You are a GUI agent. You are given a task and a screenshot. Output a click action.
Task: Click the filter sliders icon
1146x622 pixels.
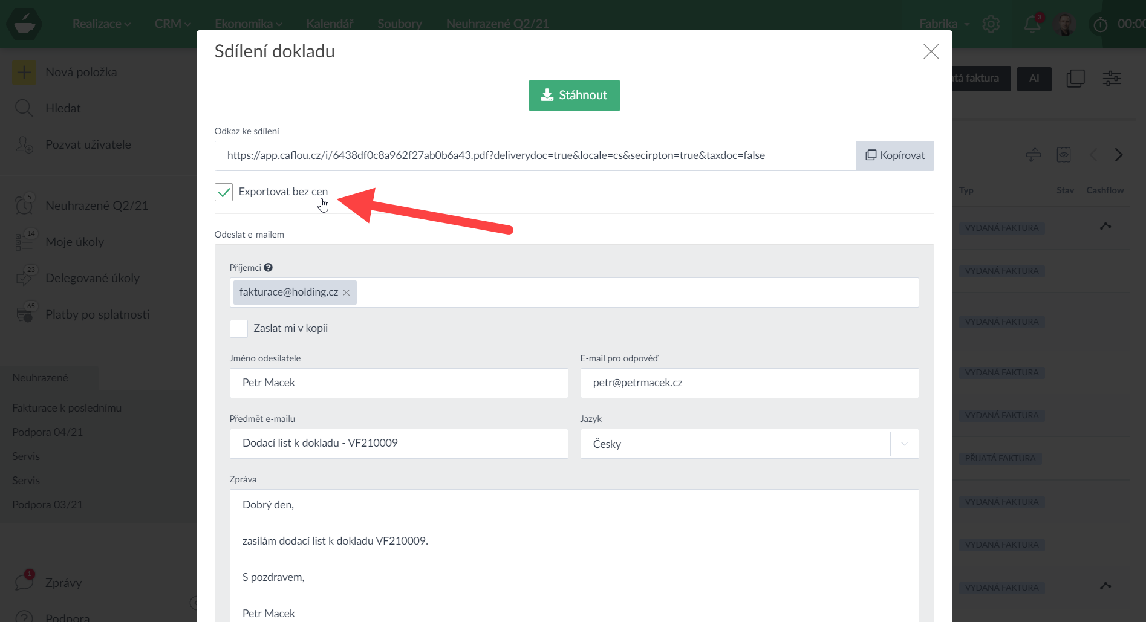tap(1112, 79)
